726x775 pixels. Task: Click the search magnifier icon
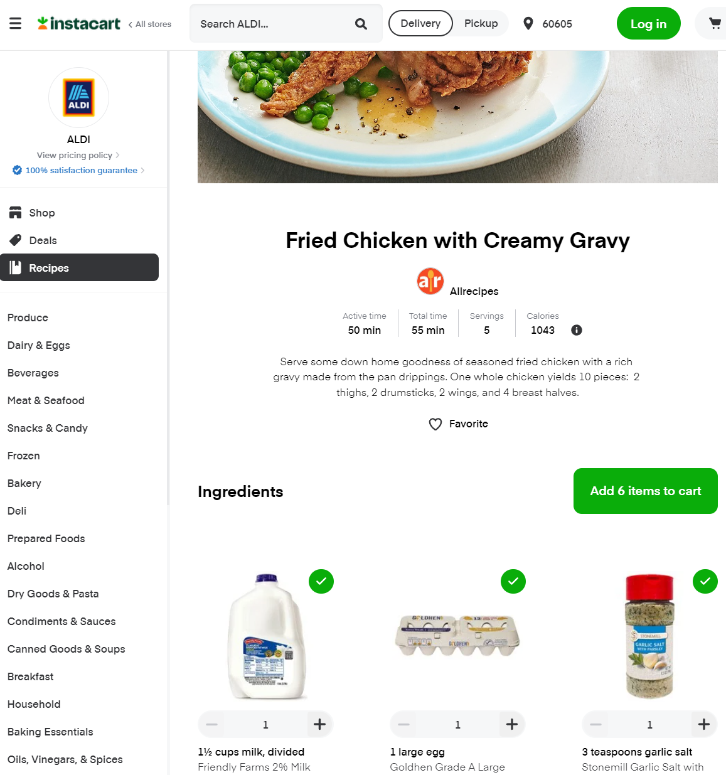pyautogui.click(x=361, y=24)
